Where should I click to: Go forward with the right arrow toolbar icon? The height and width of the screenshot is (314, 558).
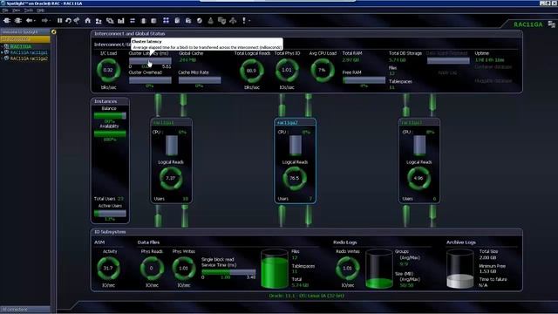(44, 21)
